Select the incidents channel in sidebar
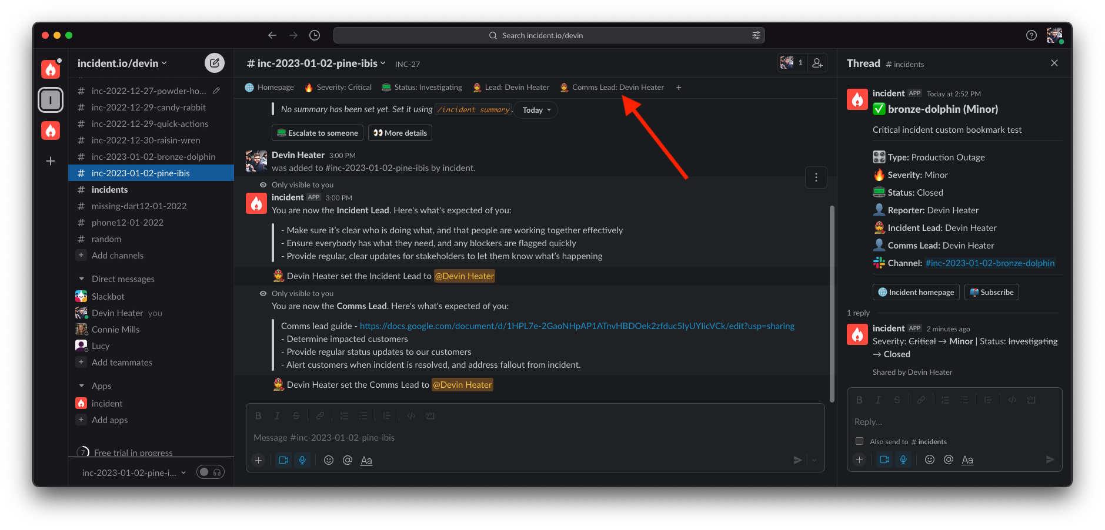The width and height of the screenshot is (1105, 530). [151, 189]
